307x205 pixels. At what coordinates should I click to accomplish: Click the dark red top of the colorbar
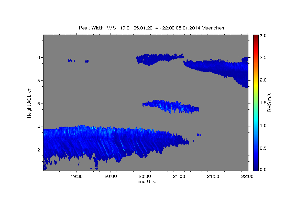point(256,36)
